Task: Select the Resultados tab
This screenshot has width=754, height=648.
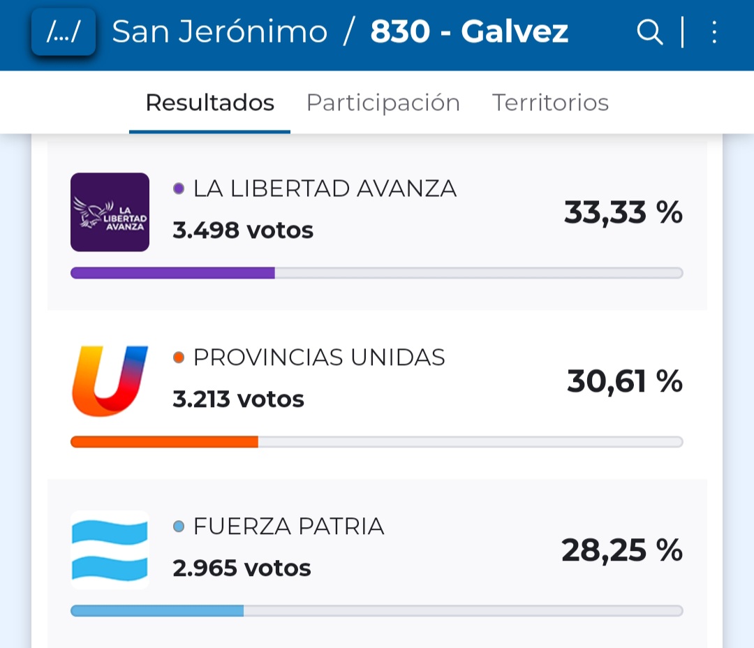Action: point(209,103)
